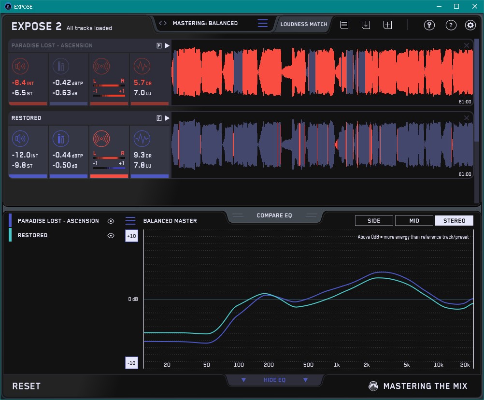484x400 pixels.
Task: Click the Hide EQ label
Action: pos(274,380)
